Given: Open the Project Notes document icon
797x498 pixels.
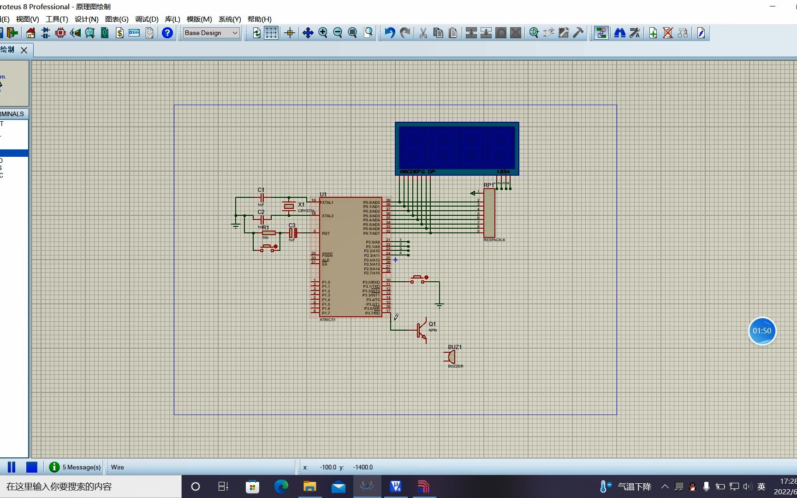Looking at the screenshot, I should click(149, 33).
